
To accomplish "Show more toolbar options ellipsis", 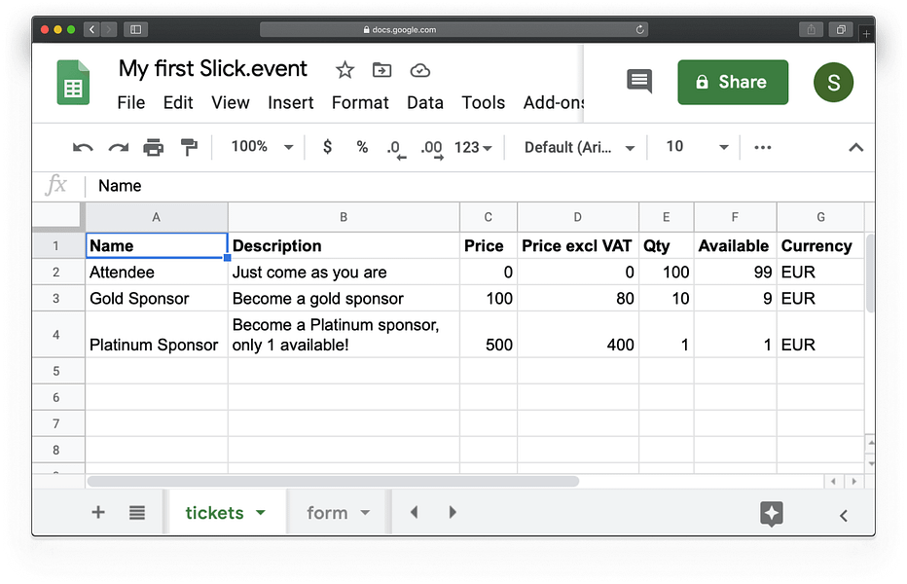I will (x=763, y=148).
